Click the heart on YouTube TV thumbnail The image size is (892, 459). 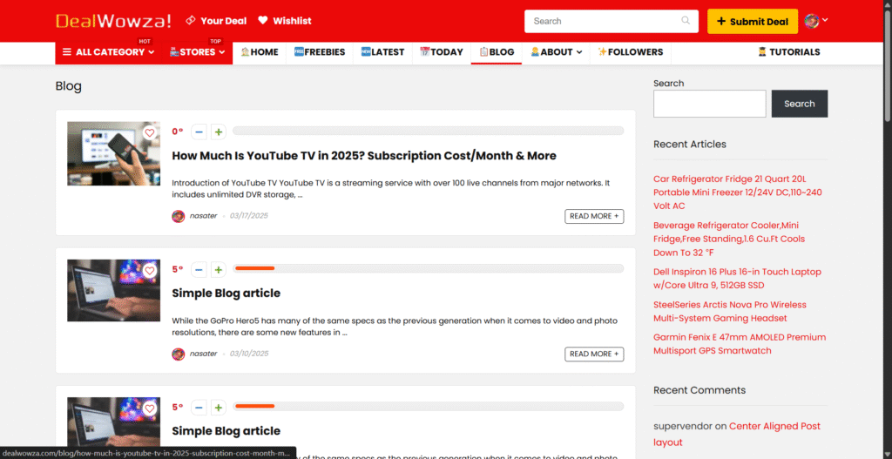149,133
